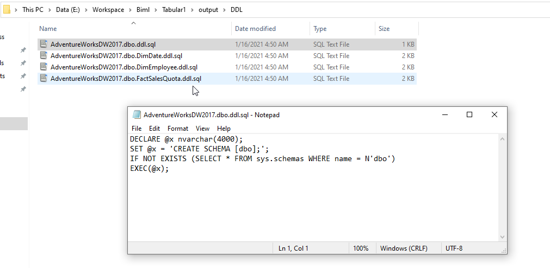Minimize the Notepad window
Image resolution: width=550 pixels, height=268 pixels.
click(x=445, y=114)
